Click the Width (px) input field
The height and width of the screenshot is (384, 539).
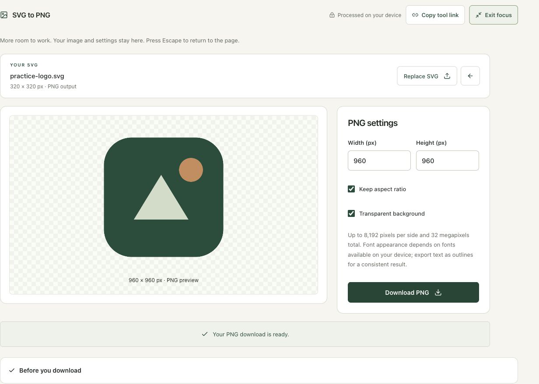pyautogui.click(x=379, y=161)
